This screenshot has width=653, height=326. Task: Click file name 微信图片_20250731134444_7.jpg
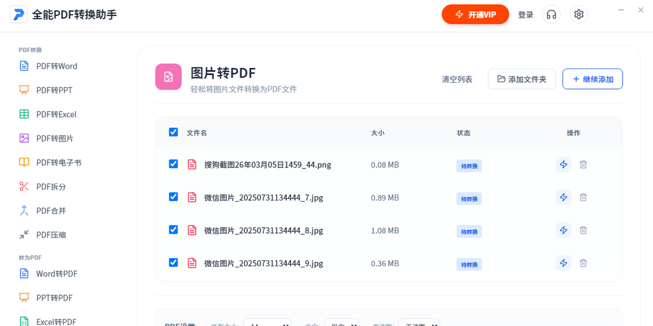click(x=263, y=198)
